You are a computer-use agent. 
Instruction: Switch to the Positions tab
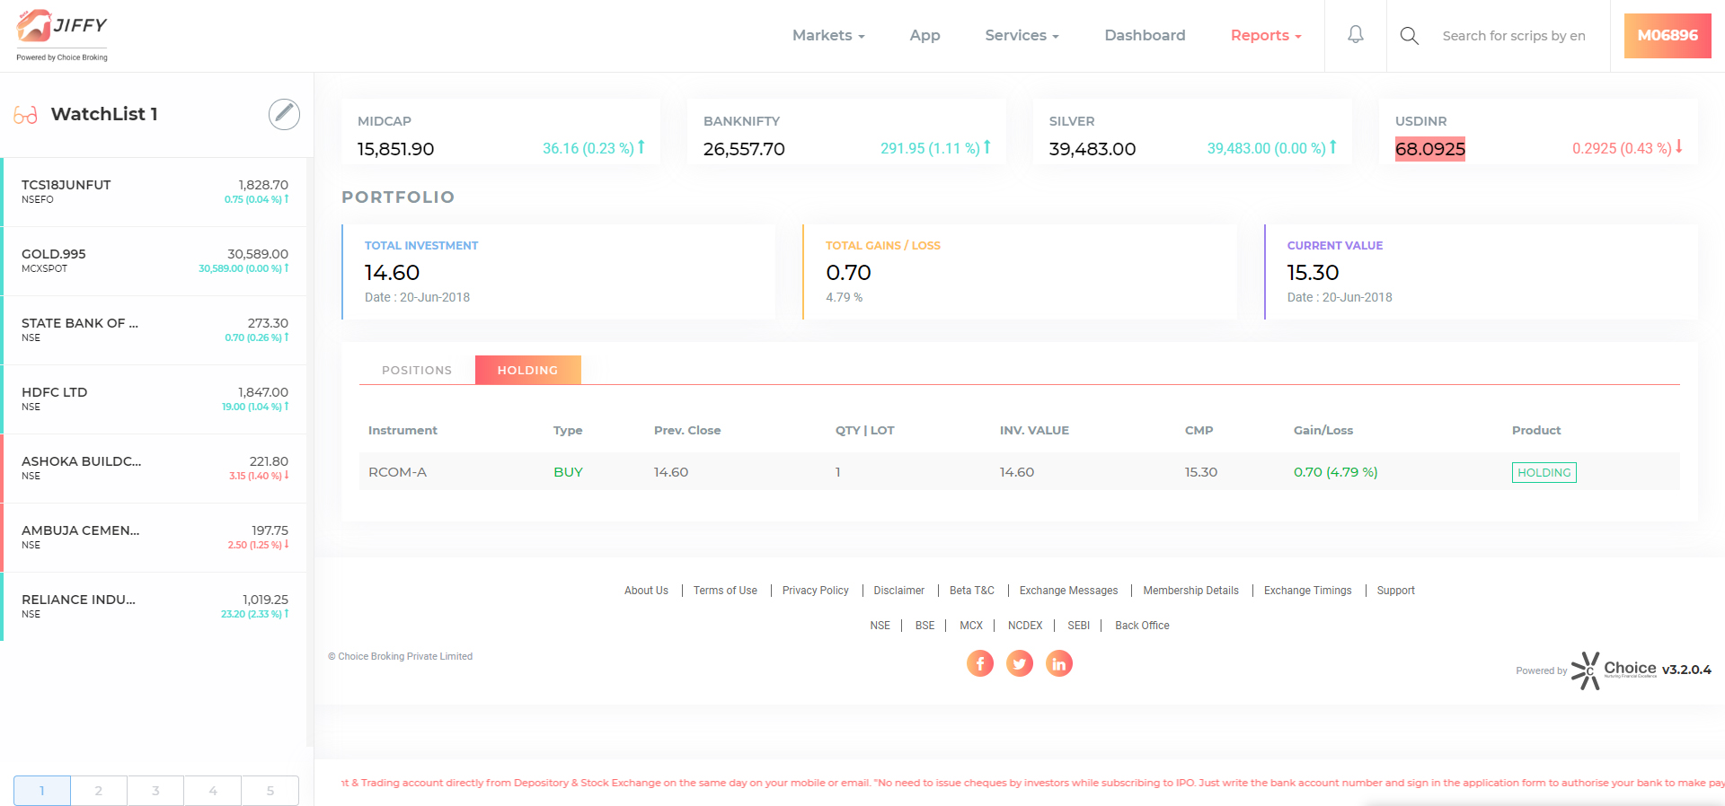click(x=417, y=370)
